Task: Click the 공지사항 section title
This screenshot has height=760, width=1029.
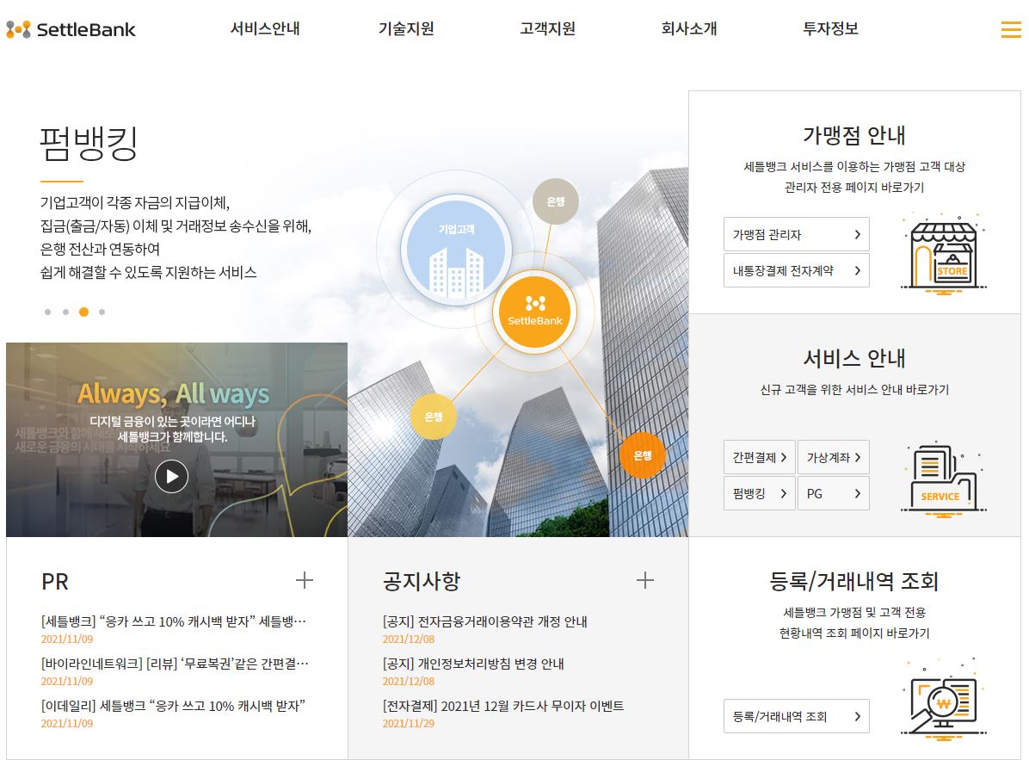Action: click(422, 582)
